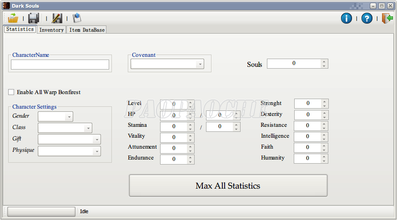Click the max HP value field
The width and height of the screenshot is (397, 220).
tap(220, 115)
